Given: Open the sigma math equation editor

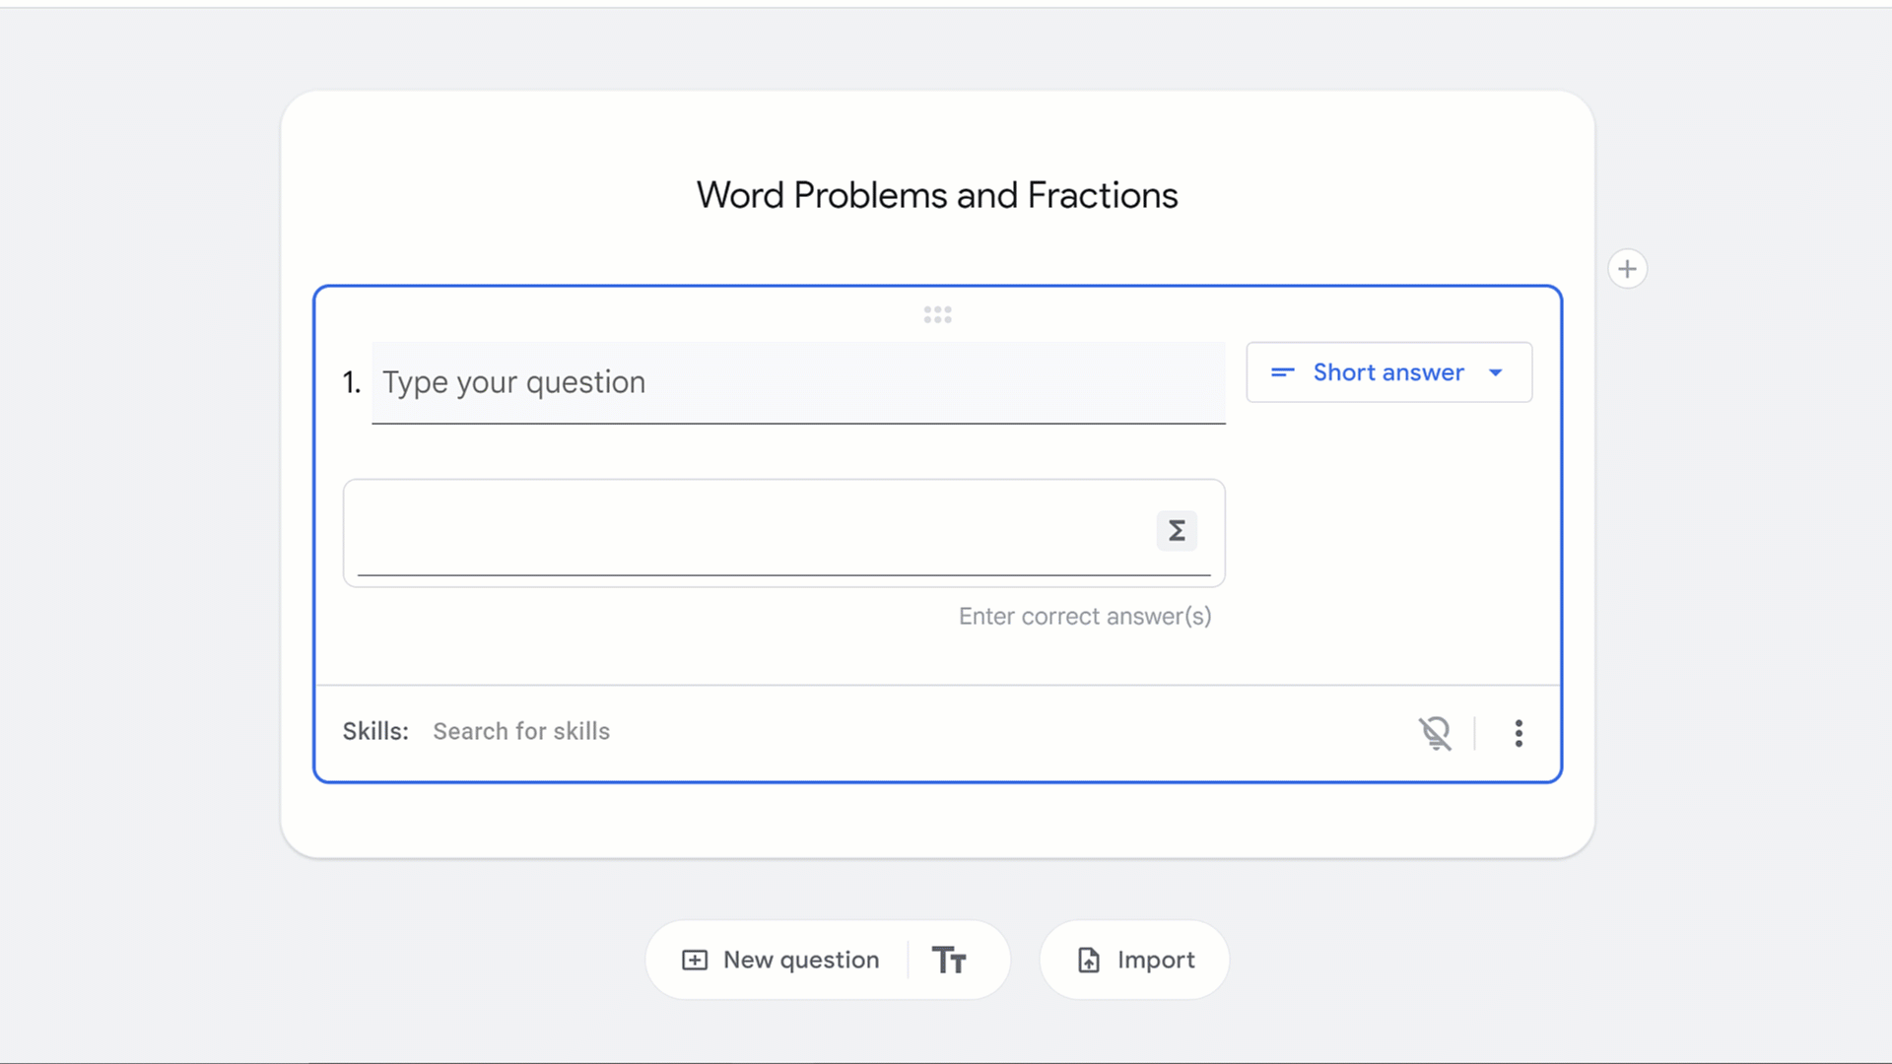Looking at the screenshot, I should point(1177,531).
